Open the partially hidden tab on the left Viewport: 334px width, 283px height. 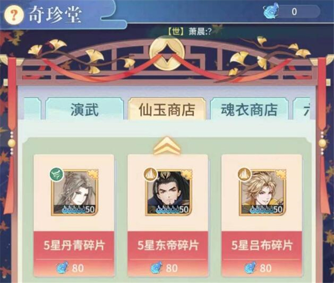[x=32, y=109]
